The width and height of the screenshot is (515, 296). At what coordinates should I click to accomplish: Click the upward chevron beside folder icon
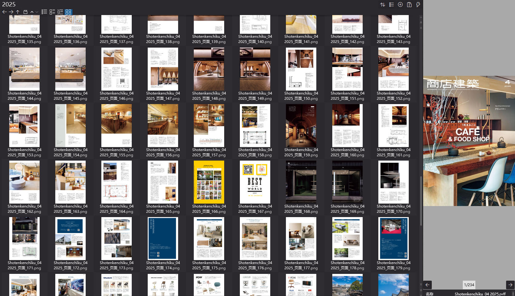pyautogui.click(x=32, y=12)
